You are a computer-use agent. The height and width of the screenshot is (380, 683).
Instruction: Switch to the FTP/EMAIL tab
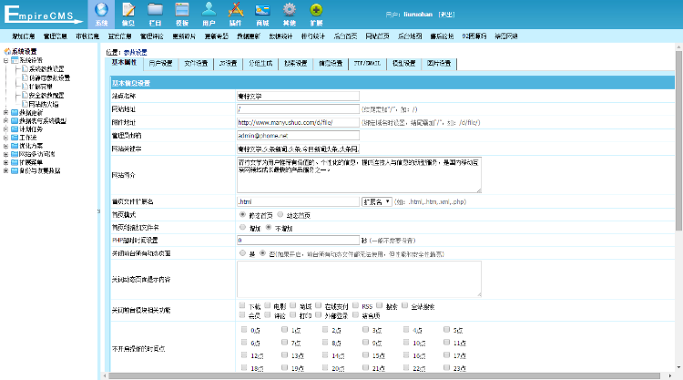pyautogui.click(x=367, y=64)
